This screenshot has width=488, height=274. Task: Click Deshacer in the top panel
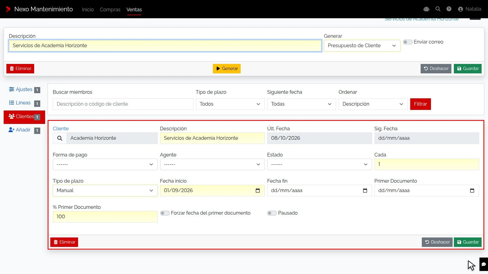[436, 68]
